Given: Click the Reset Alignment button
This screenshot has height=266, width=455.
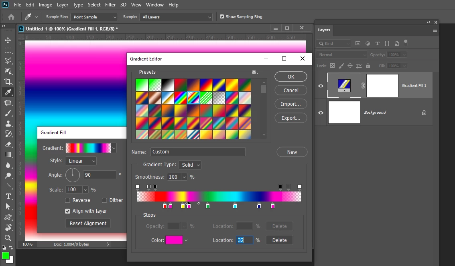Looking at the screenshot, I should (88, 224).
